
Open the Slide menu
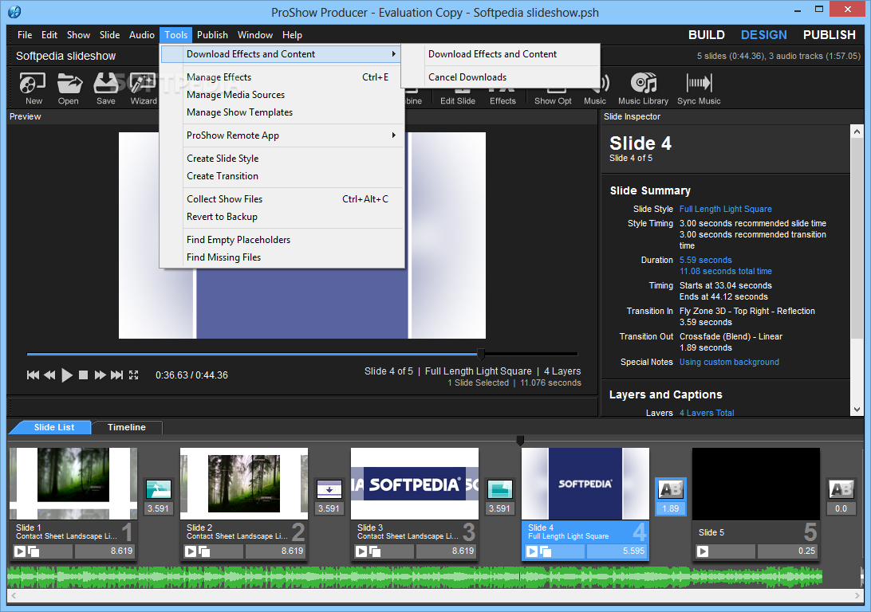[x=109, y=35]
